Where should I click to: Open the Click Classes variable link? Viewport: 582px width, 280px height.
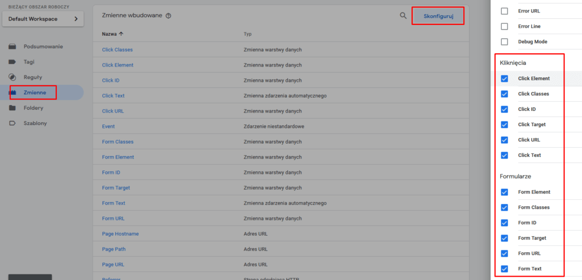(x=117, y=49)
